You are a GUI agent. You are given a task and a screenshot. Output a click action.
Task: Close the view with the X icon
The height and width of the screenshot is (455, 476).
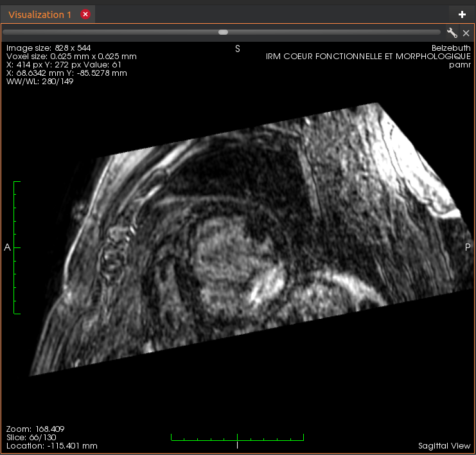click(x=466, y=33)
